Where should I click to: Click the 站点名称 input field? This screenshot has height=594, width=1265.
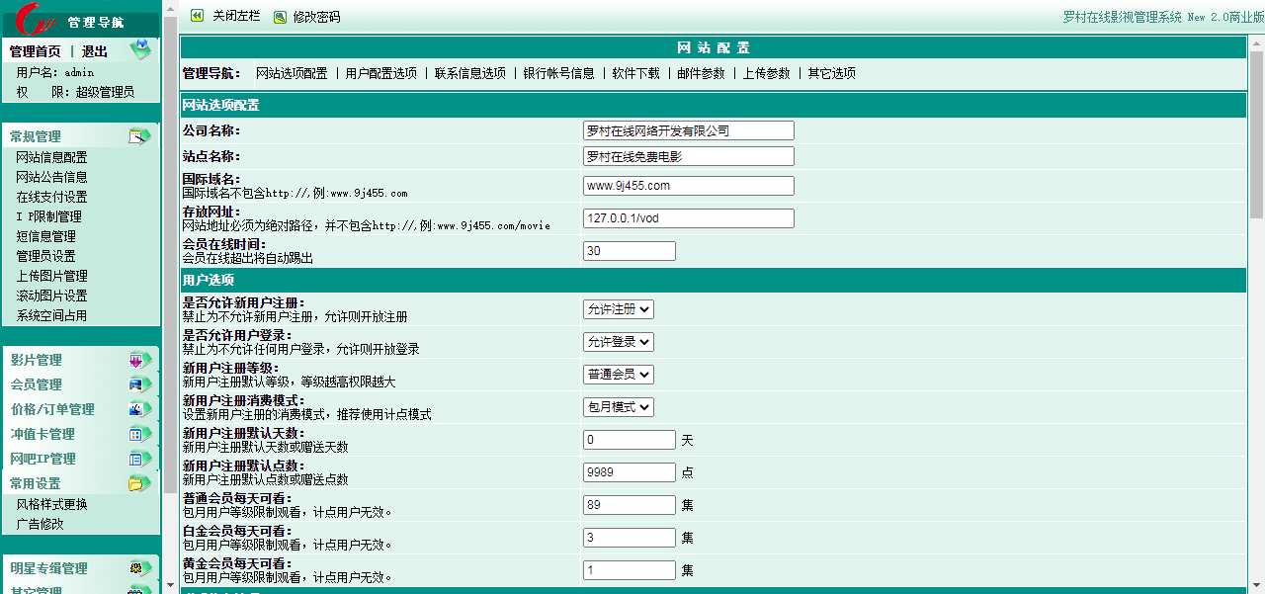coord(689,156)
